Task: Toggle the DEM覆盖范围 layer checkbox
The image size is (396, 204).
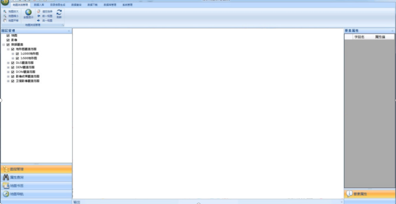Action: 13,67
